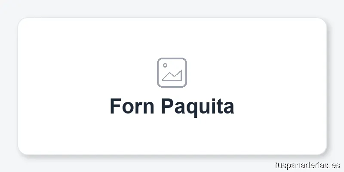This screenshot has height=172, width=344.
Task: Open the tuspanaderias.es watermark link
Action: 307,165
